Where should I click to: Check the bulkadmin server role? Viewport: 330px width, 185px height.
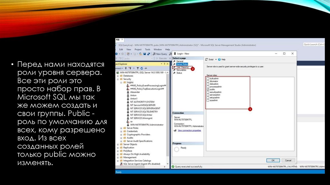(x=208, y=79)
